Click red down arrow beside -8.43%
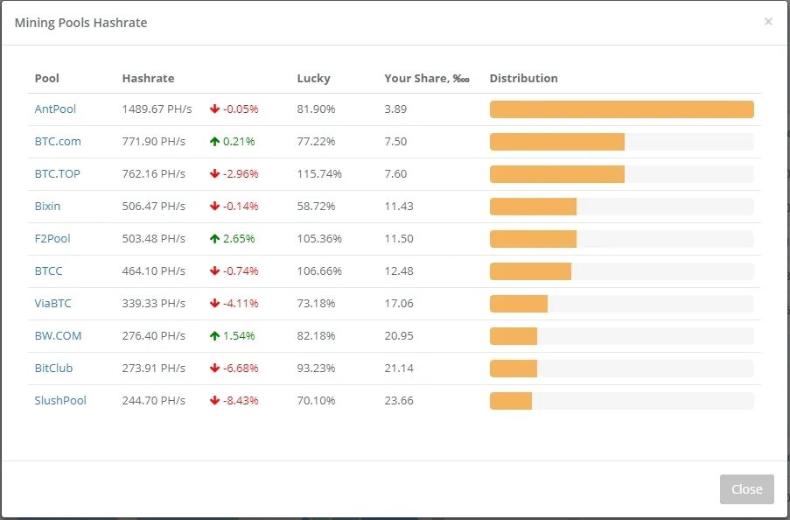The image size is (790, 520). coord(214,400)
